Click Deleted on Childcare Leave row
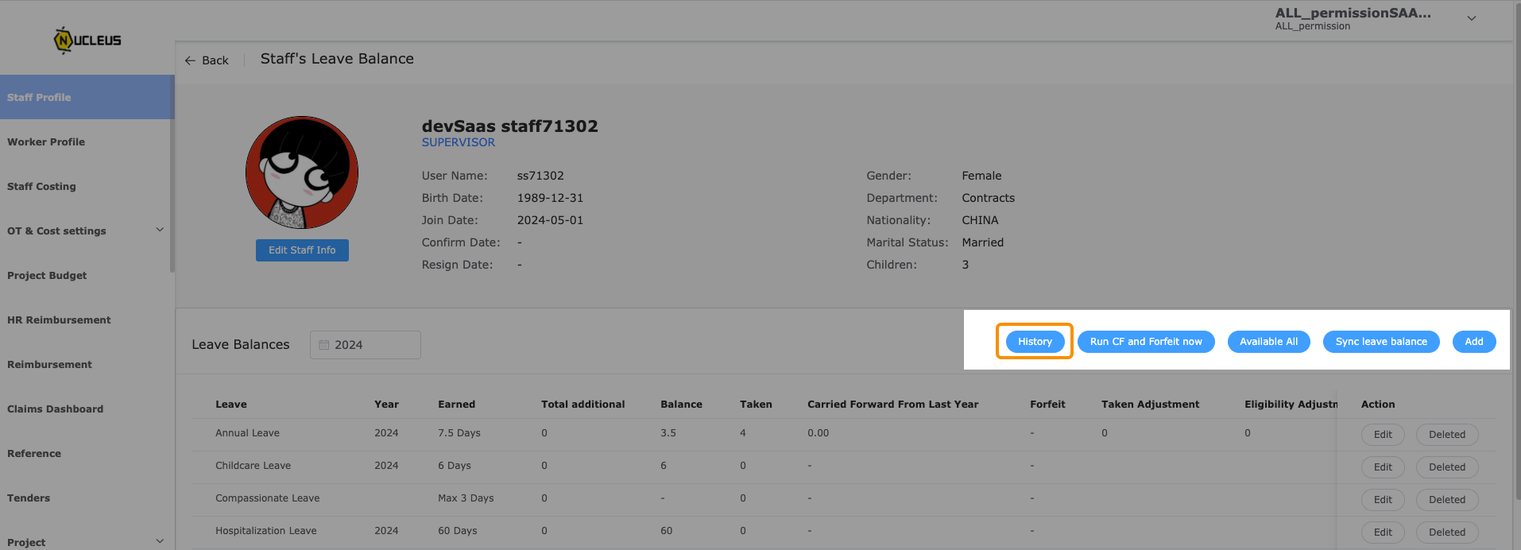 1447,467
